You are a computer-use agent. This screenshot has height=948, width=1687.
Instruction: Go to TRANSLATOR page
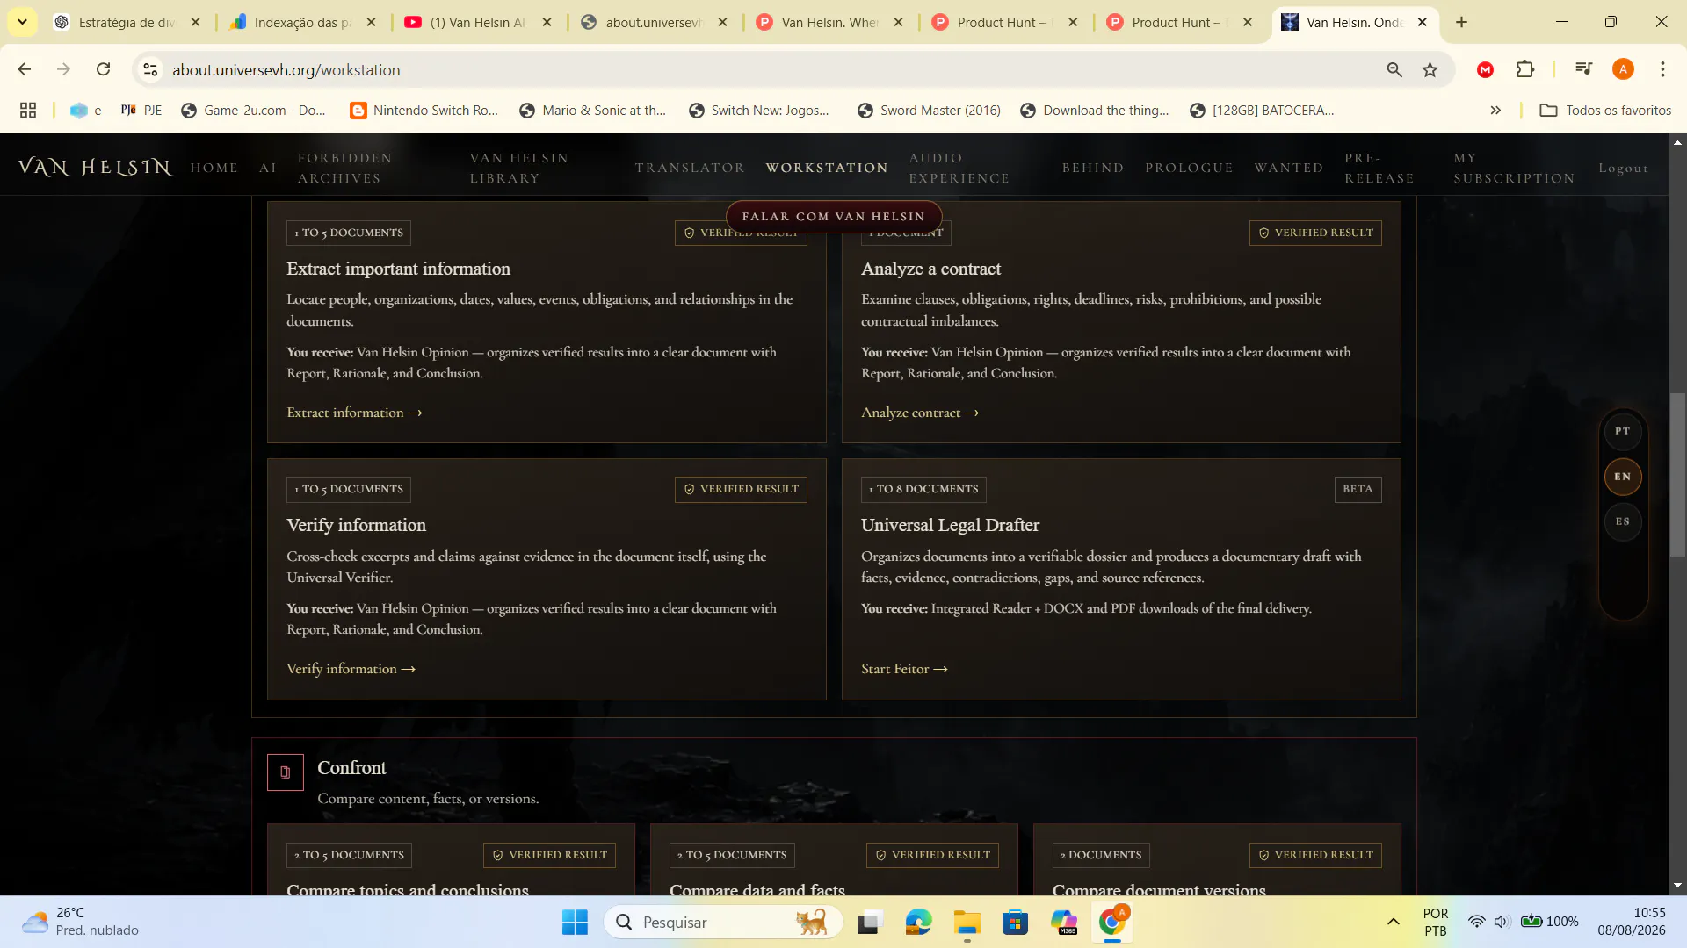tap(690, 168)
